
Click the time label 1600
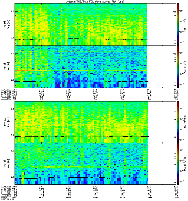(176, 197)
